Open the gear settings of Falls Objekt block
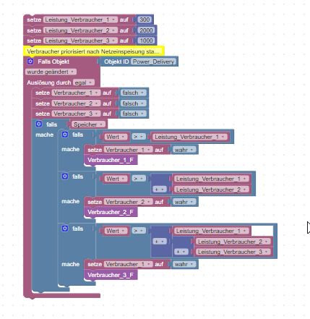310x319 pixels. click(x=30, y=61)
